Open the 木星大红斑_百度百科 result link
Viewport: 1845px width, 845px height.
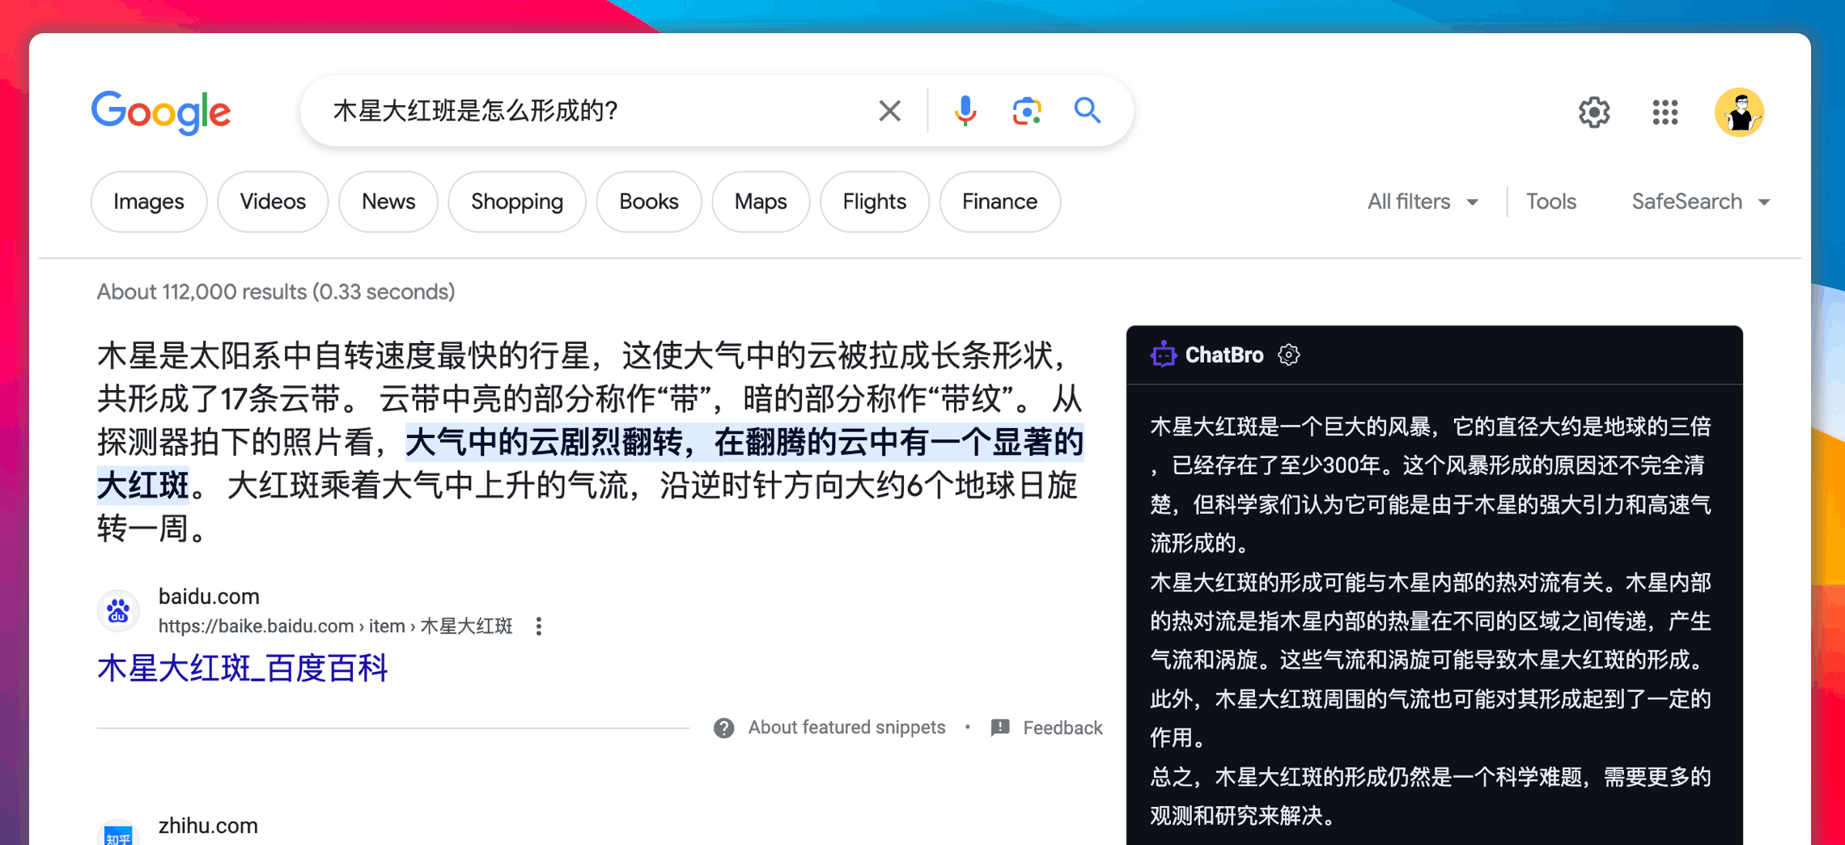[243, 669]
